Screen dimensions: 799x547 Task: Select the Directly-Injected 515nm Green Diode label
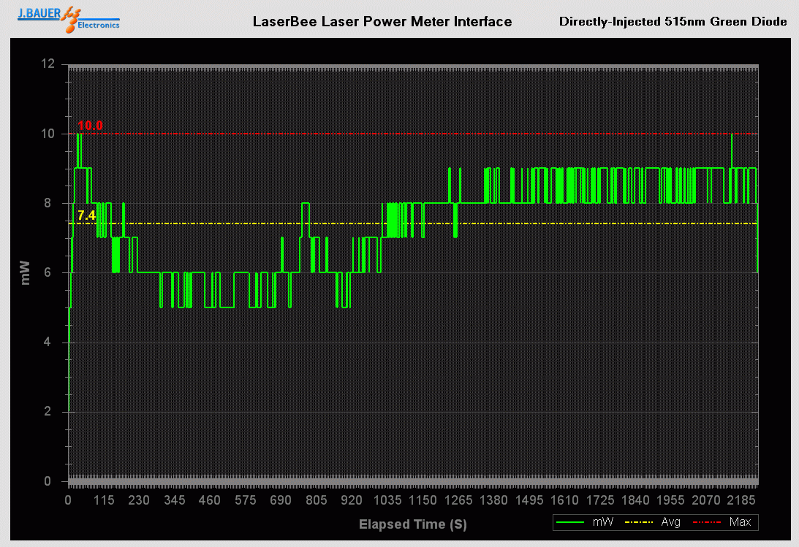(x=673, y=21)
